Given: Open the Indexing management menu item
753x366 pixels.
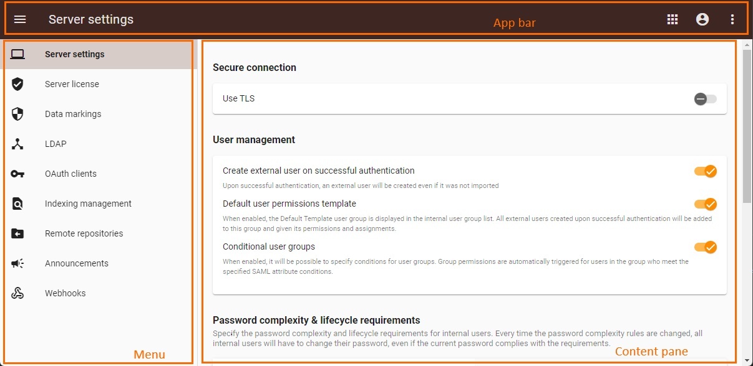Looking at the screenshot, I should [88, 204].
